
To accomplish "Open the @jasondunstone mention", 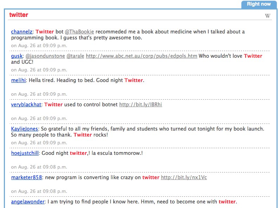I will [45, 56].
